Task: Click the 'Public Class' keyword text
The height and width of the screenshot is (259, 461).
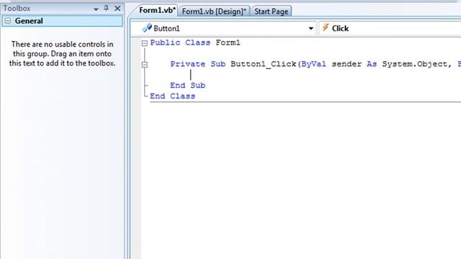Action: coord(180,42)
